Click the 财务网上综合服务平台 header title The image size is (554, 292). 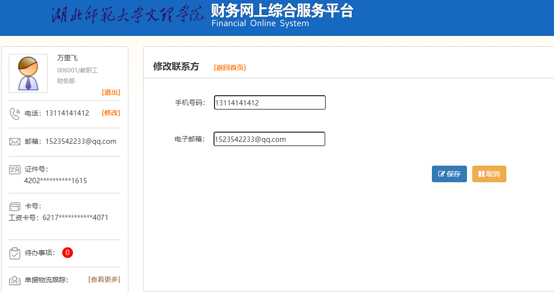282,11
